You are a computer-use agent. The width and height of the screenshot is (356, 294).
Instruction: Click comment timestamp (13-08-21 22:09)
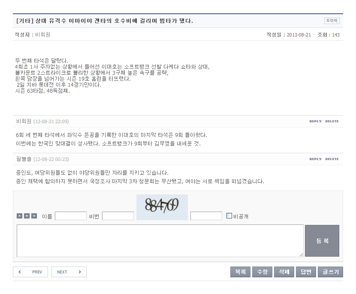point(51,121)
